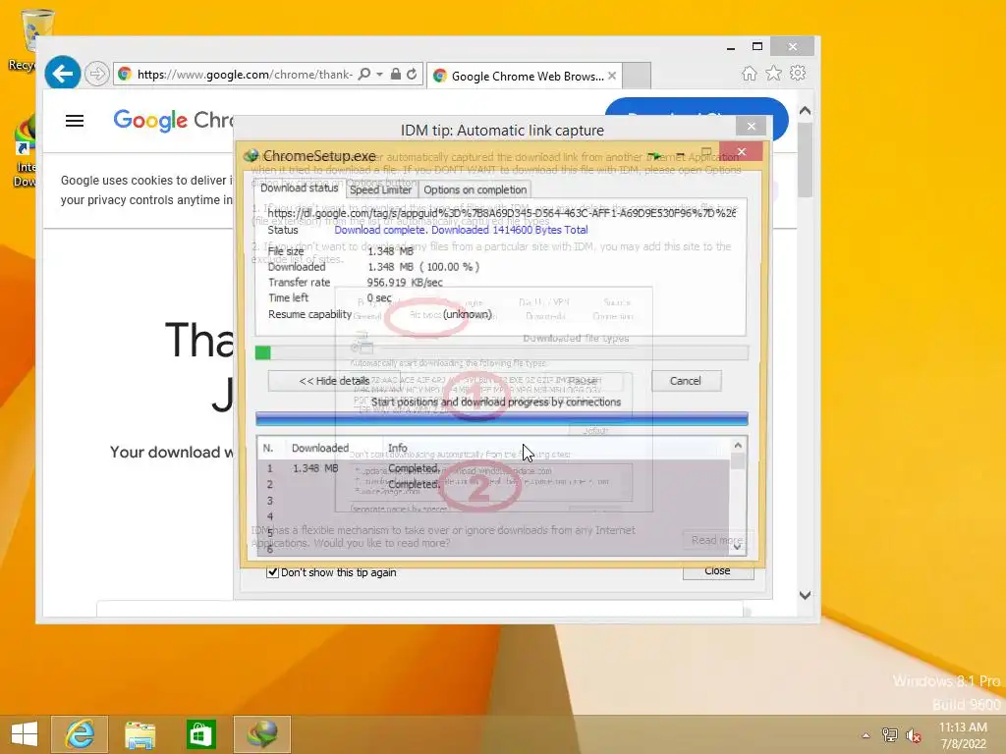Viewport: 1006px width, 754px height.
Task: Click the download URL text field
Action: pyautogui.click(x=501, y=213)
